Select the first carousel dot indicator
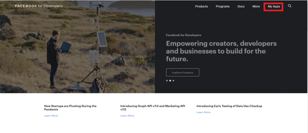Image resolution: width=308 pixels, height=133 pixels. (x=167, y=80)
